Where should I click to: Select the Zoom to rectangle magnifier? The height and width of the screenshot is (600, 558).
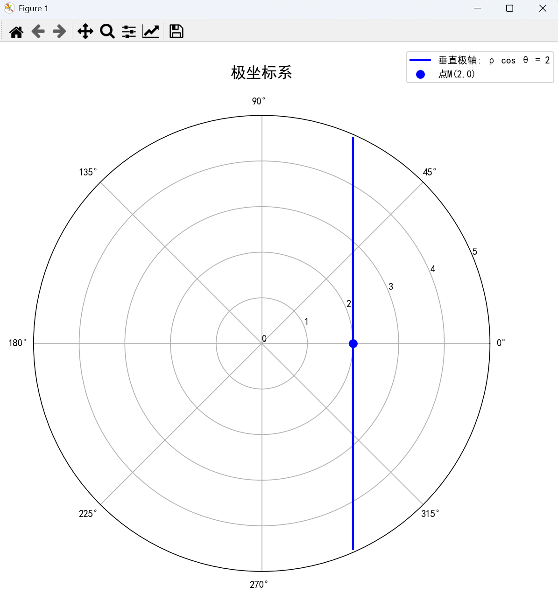[107, 32]
